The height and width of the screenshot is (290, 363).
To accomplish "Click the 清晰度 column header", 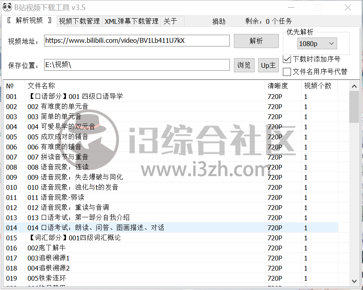I will (283, 86).
